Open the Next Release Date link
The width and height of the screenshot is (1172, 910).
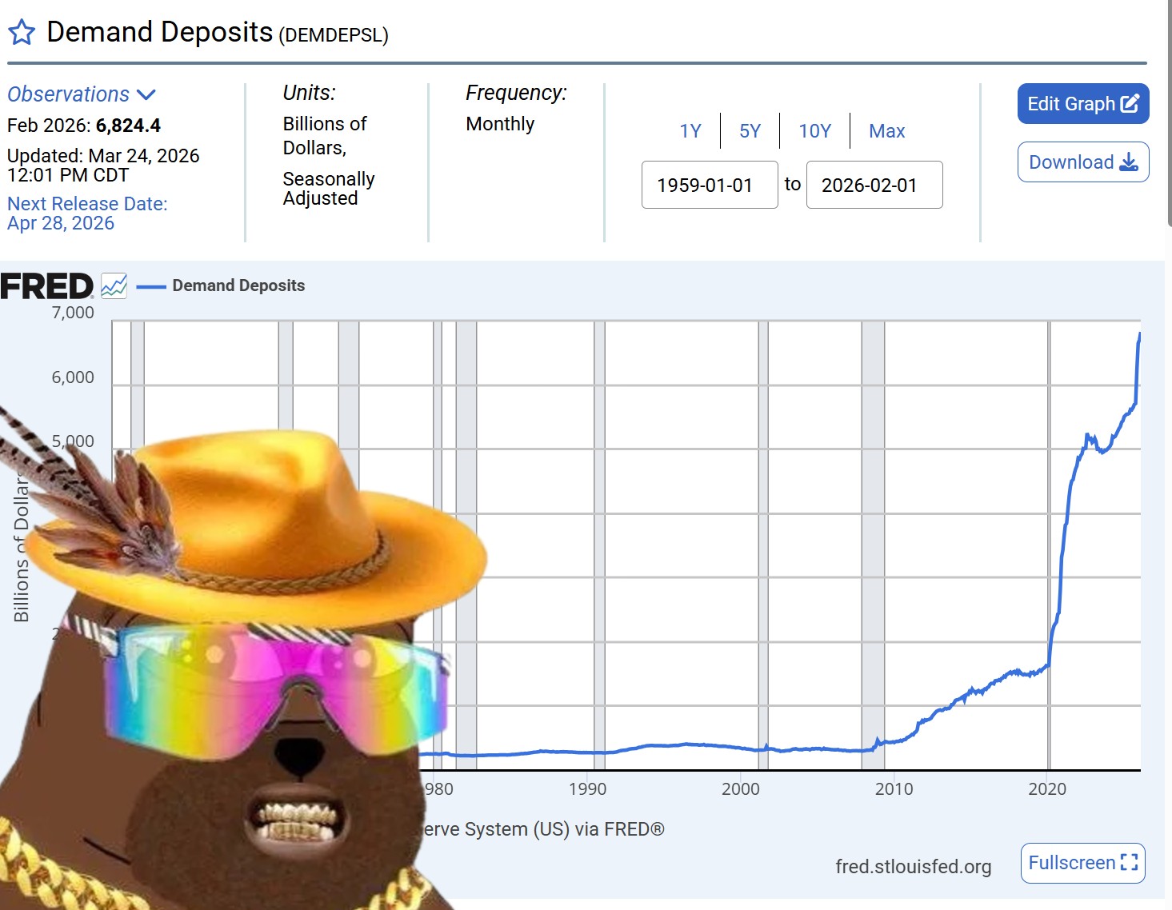(87, 214)
